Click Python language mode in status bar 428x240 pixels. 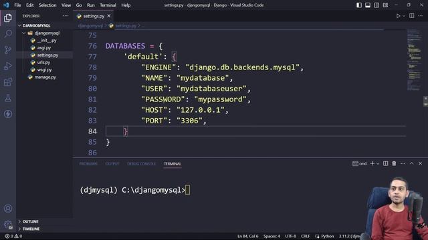(327, 236)
